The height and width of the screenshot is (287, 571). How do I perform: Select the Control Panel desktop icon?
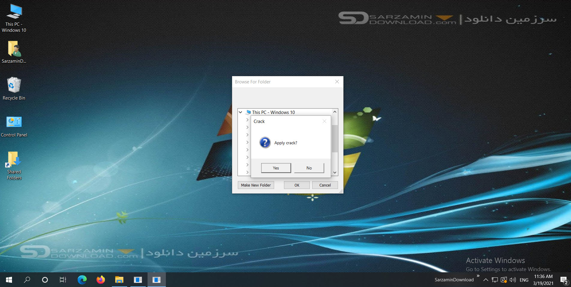(x=14, y=127)
